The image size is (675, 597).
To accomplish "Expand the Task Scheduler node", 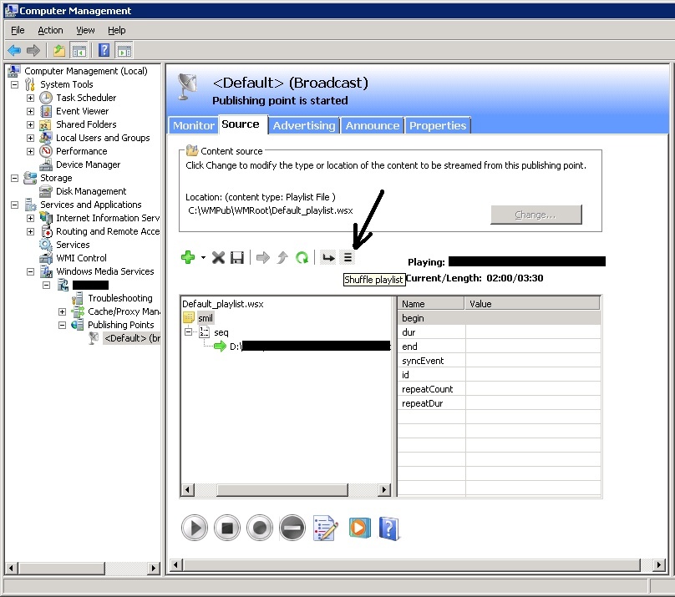I will pos(31,98).
